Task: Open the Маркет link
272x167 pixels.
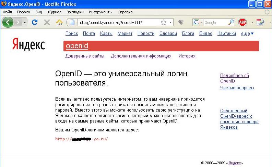Action: [x=125, y=34]
